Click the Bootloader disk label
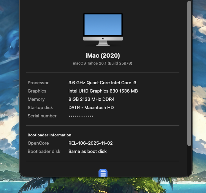Screen dimensions: 206x193 click(x=44, y=151)
